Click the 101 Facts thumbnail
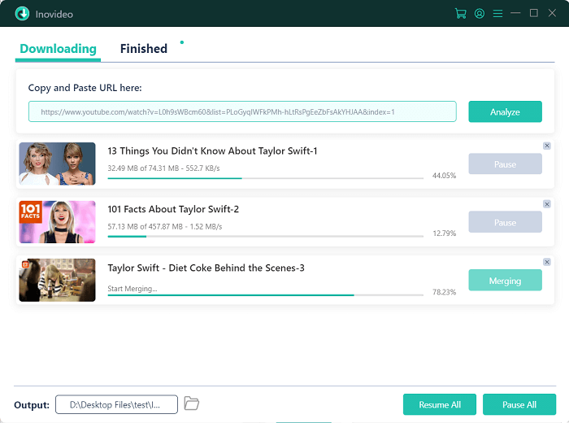569x423 pixels. [x=58, y=222]
